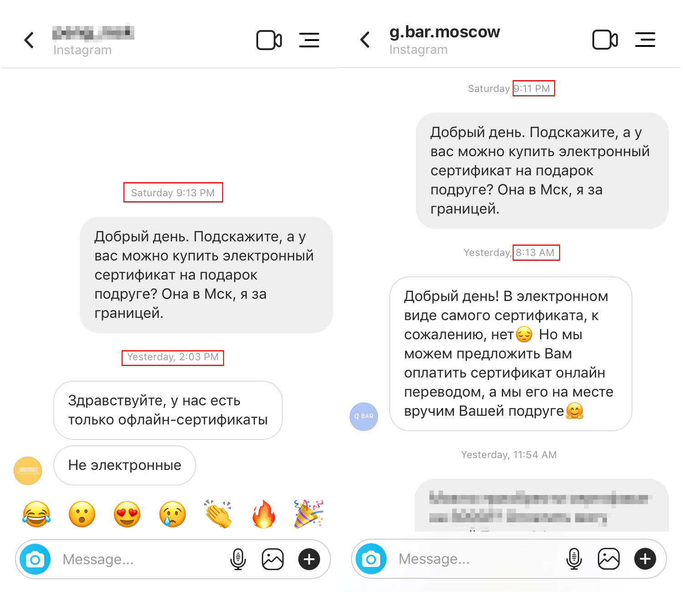683x592 pixels.
Task: Send party popper emoji reaction
Action: tap(309, 514)
